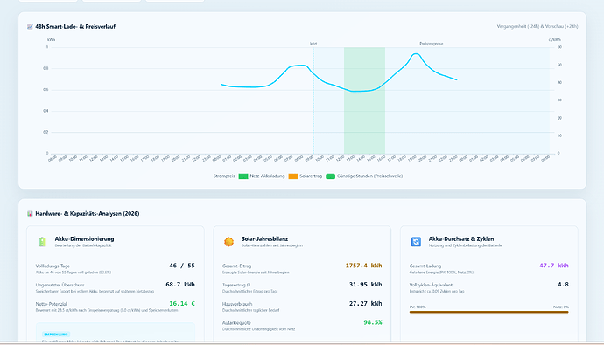
Task: Open the EMPFEHLUNG badge in Akku card
Action: click(x=56, y=335)
